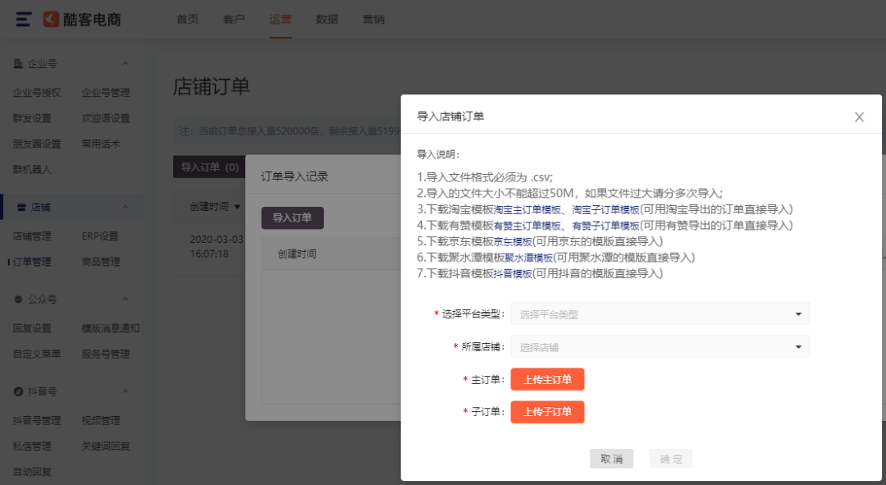Download the 聚水潭模板 link
Image resolution: width=886 pixels, height=485 pixels.
pyautogui.click(x=528, y=258)
